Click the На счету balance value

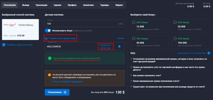[x=207, y=6]
